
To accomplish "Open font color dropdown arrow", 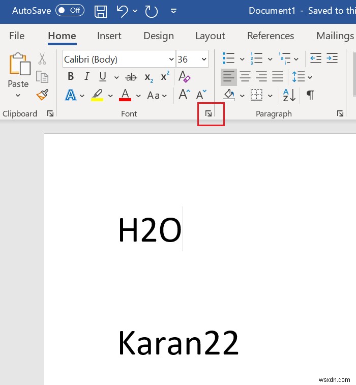I will (x=138, y=96).
